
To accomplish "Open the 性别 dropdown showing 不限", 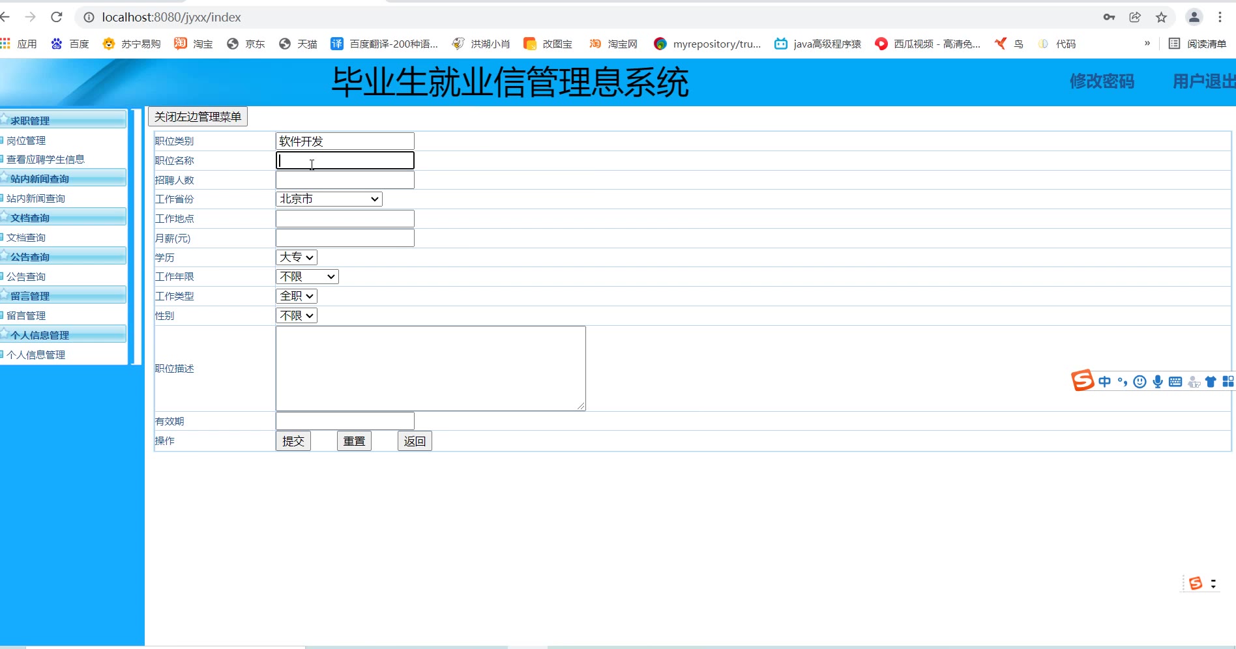I will (297, 316).
